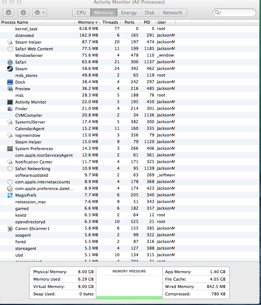
Task: Click the Swap Used 0 bytes value
Action: [x=87, y=294]
